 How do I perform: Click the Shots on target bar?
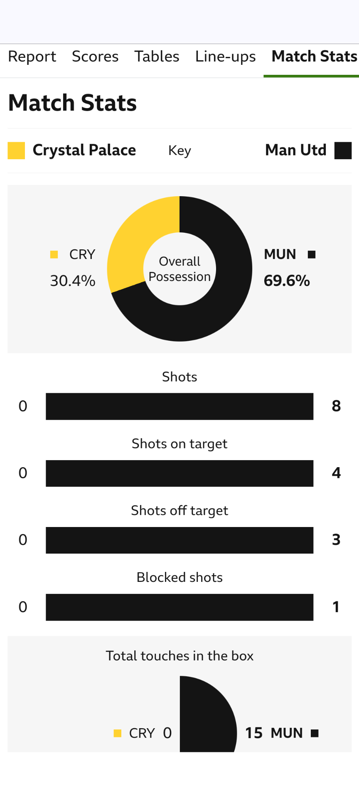point(179,473)
